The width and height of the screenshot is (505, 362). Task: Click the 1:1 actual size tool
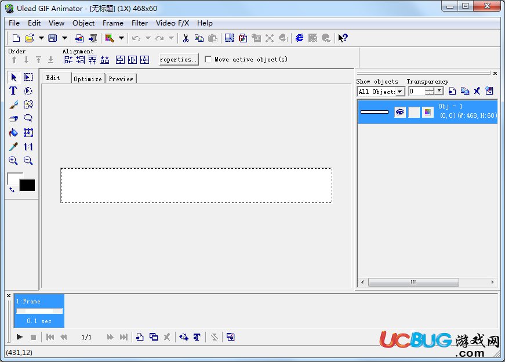click(28, 147)
